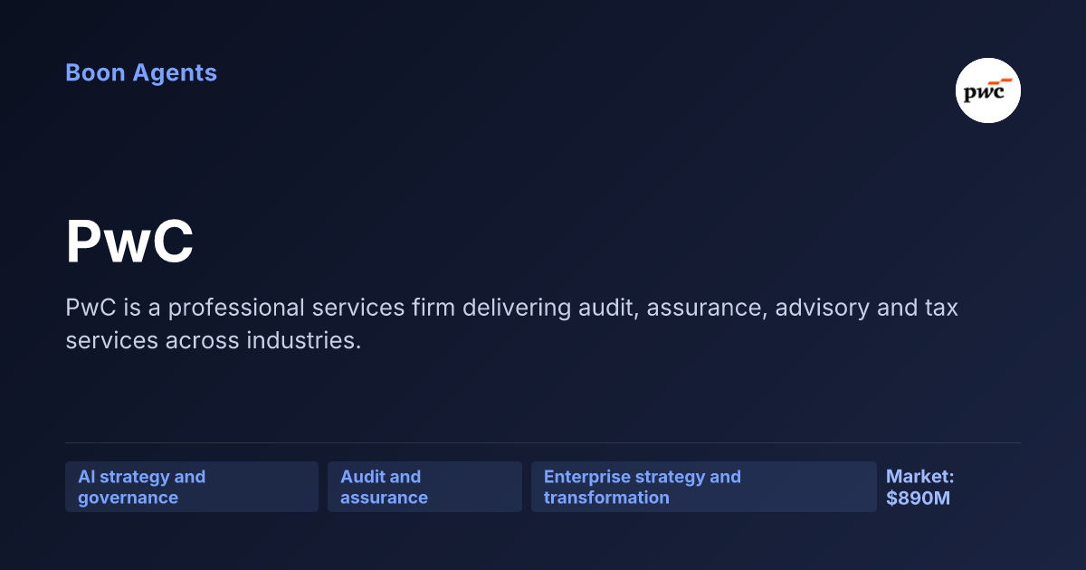Image resolution: width=1086 pixels, height=570 pixels.
Task: Click the PwC logo icon
Action: tap(988, 90)
